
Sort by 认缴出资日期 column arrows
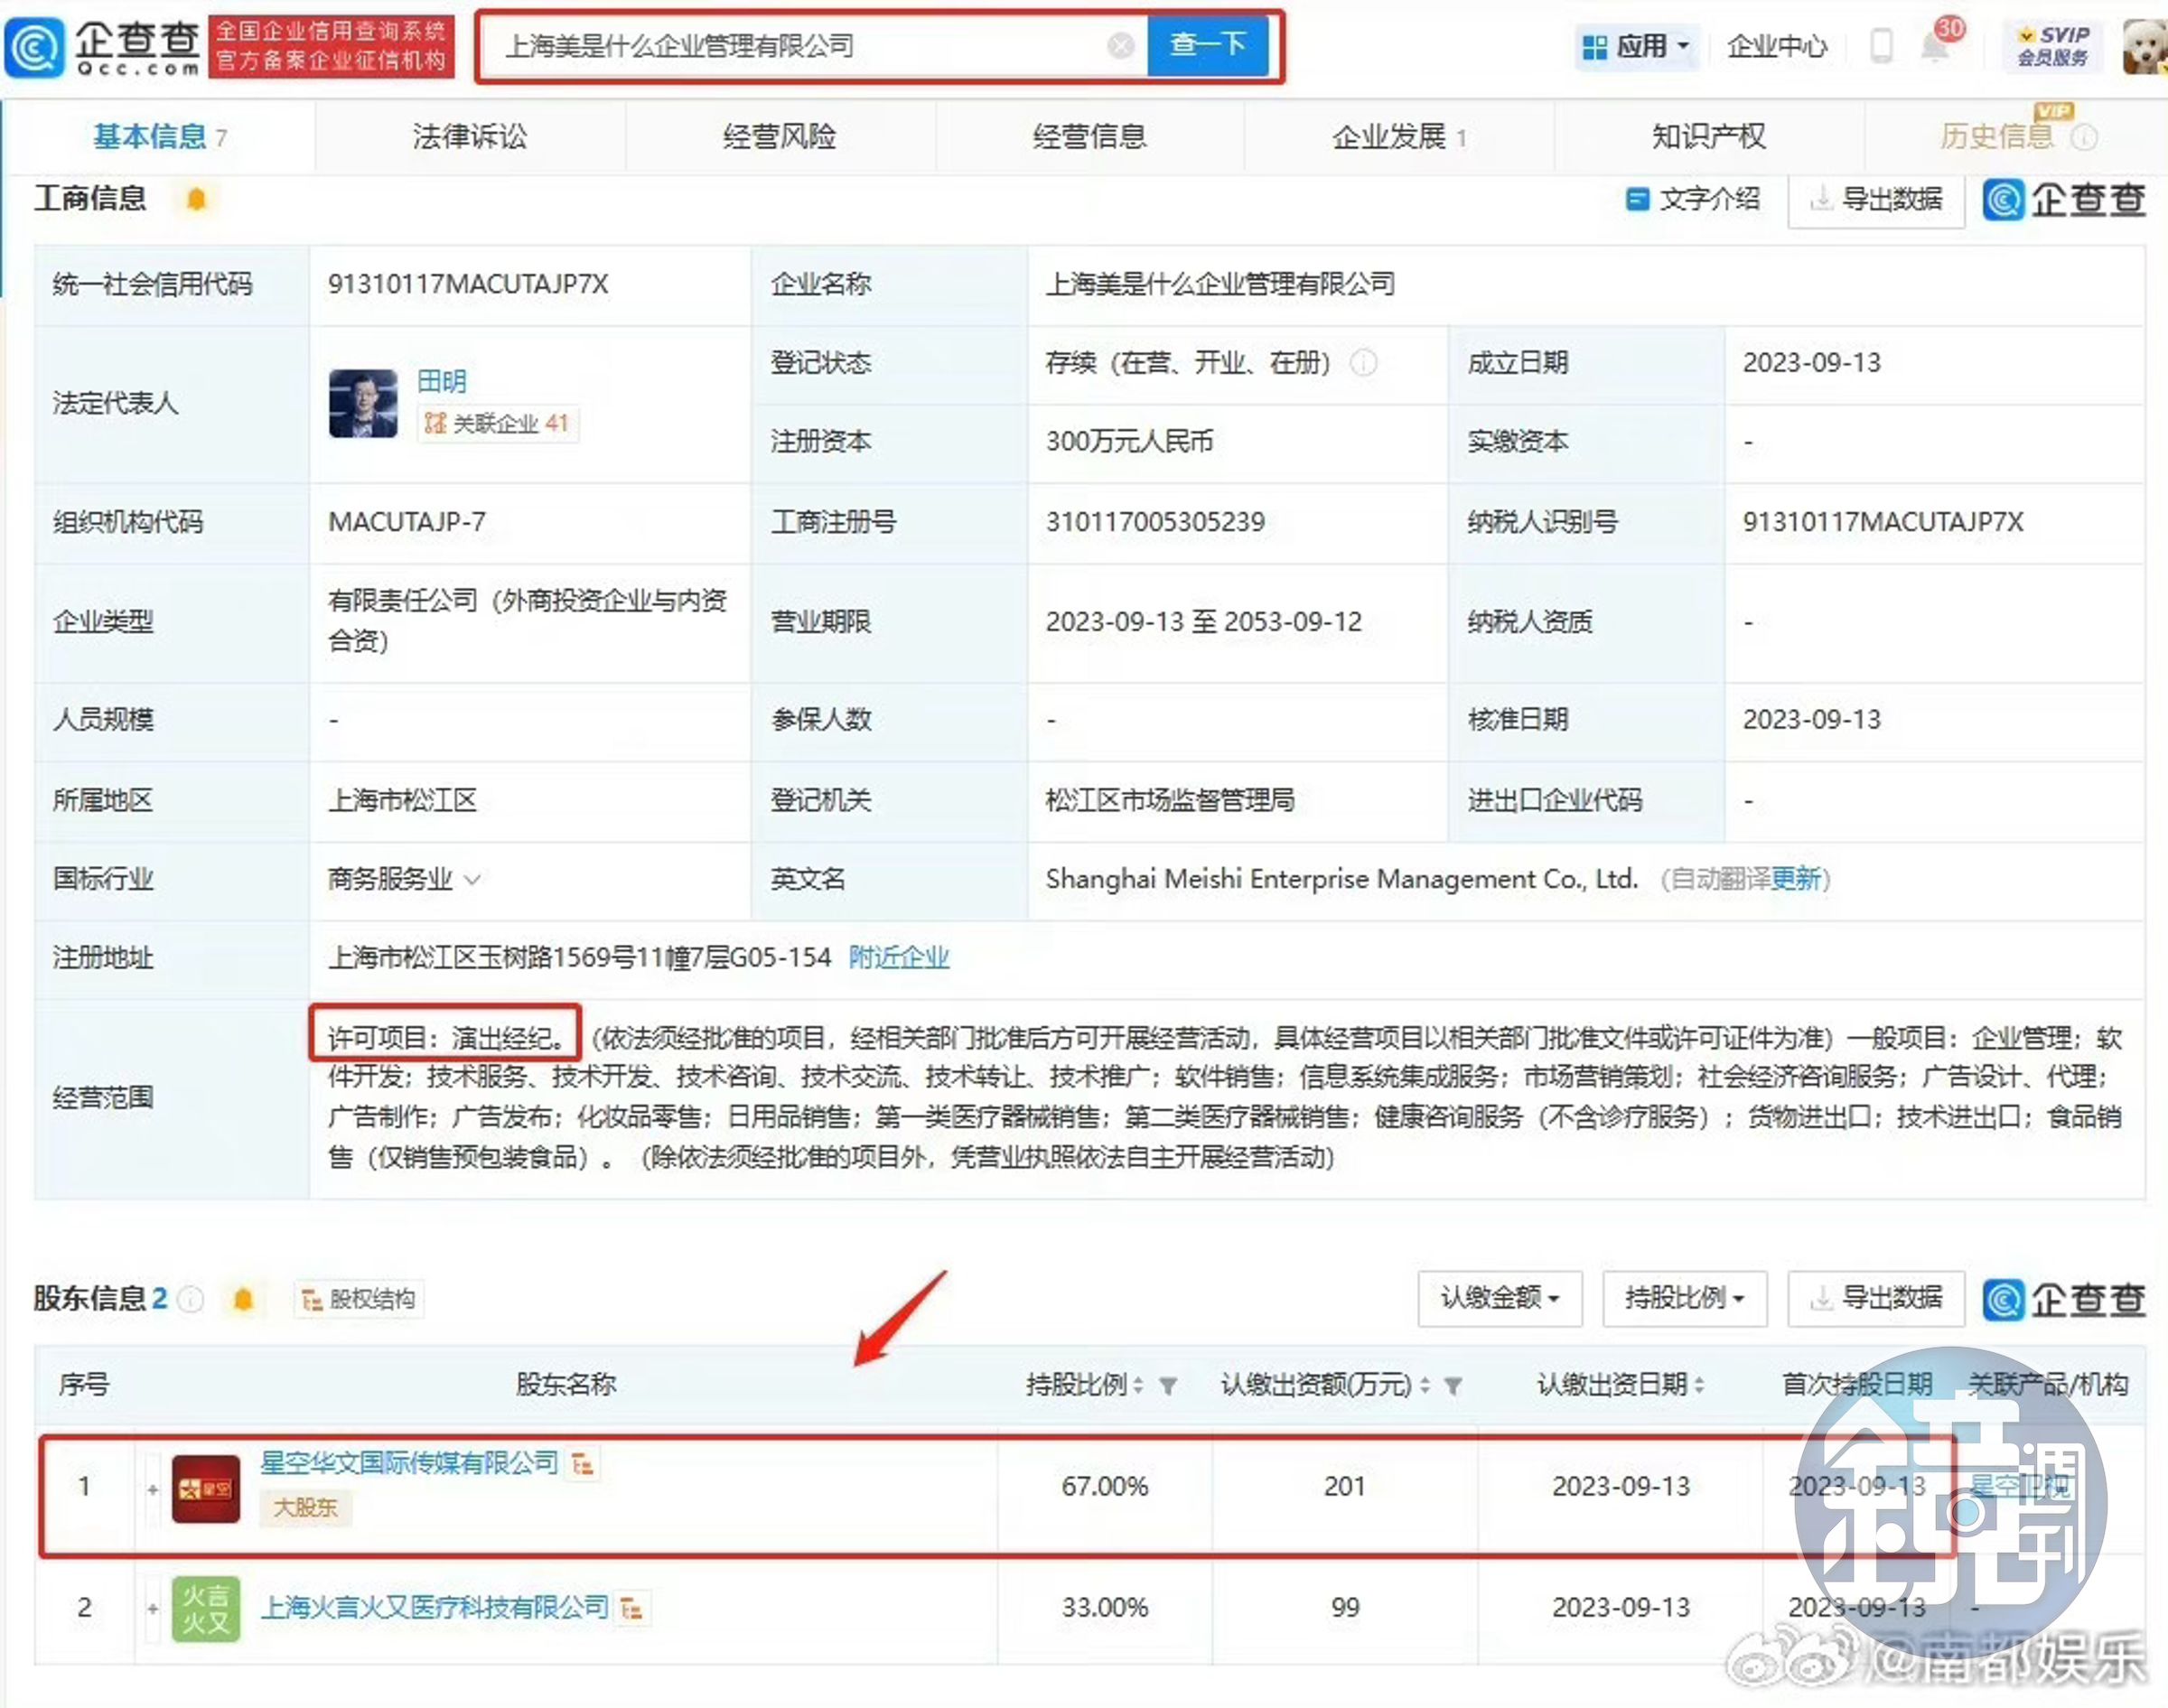tap(1699, 1385)
